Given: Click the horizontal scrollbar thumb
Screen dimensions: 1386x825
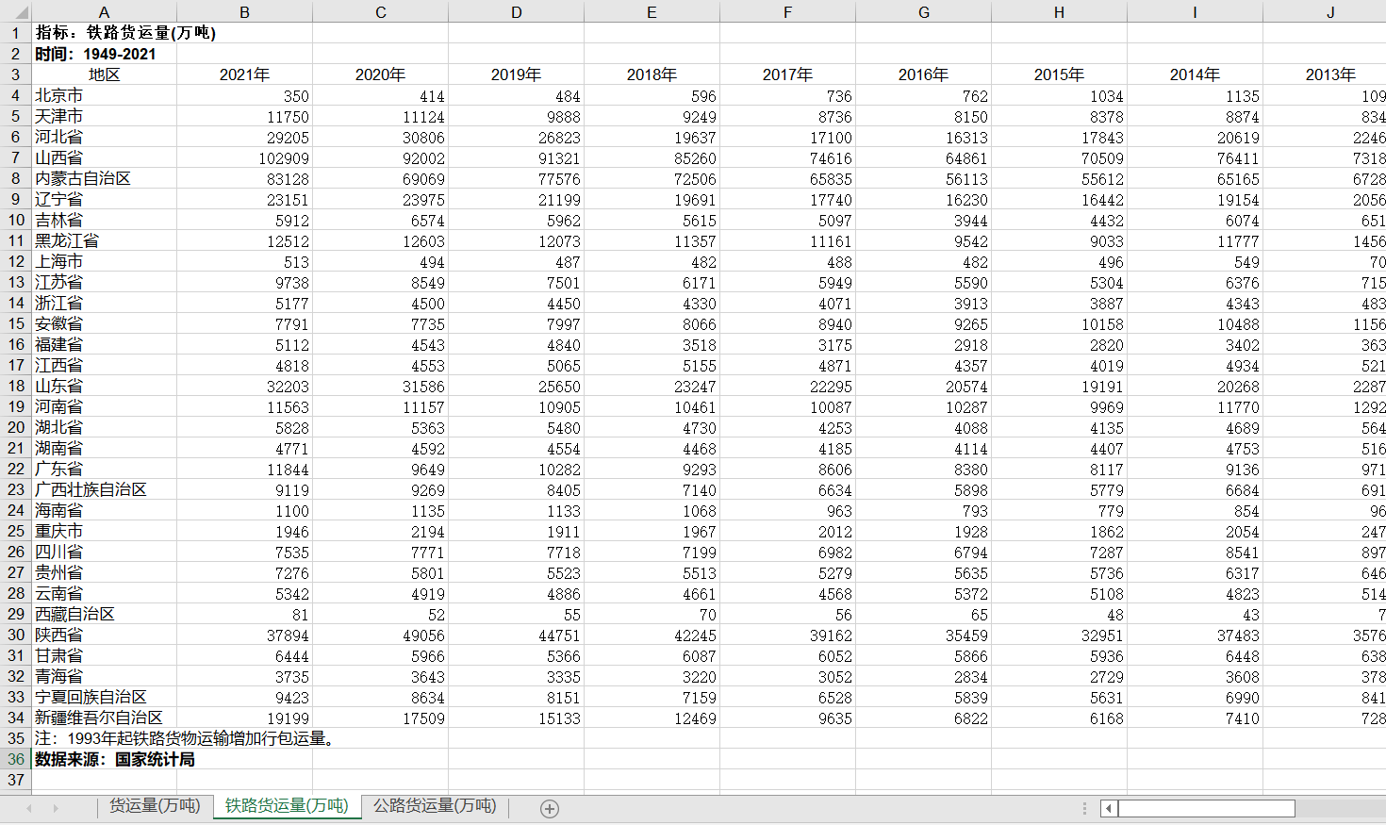Looking at the screenshot, I should click(x=1206, y=808).
